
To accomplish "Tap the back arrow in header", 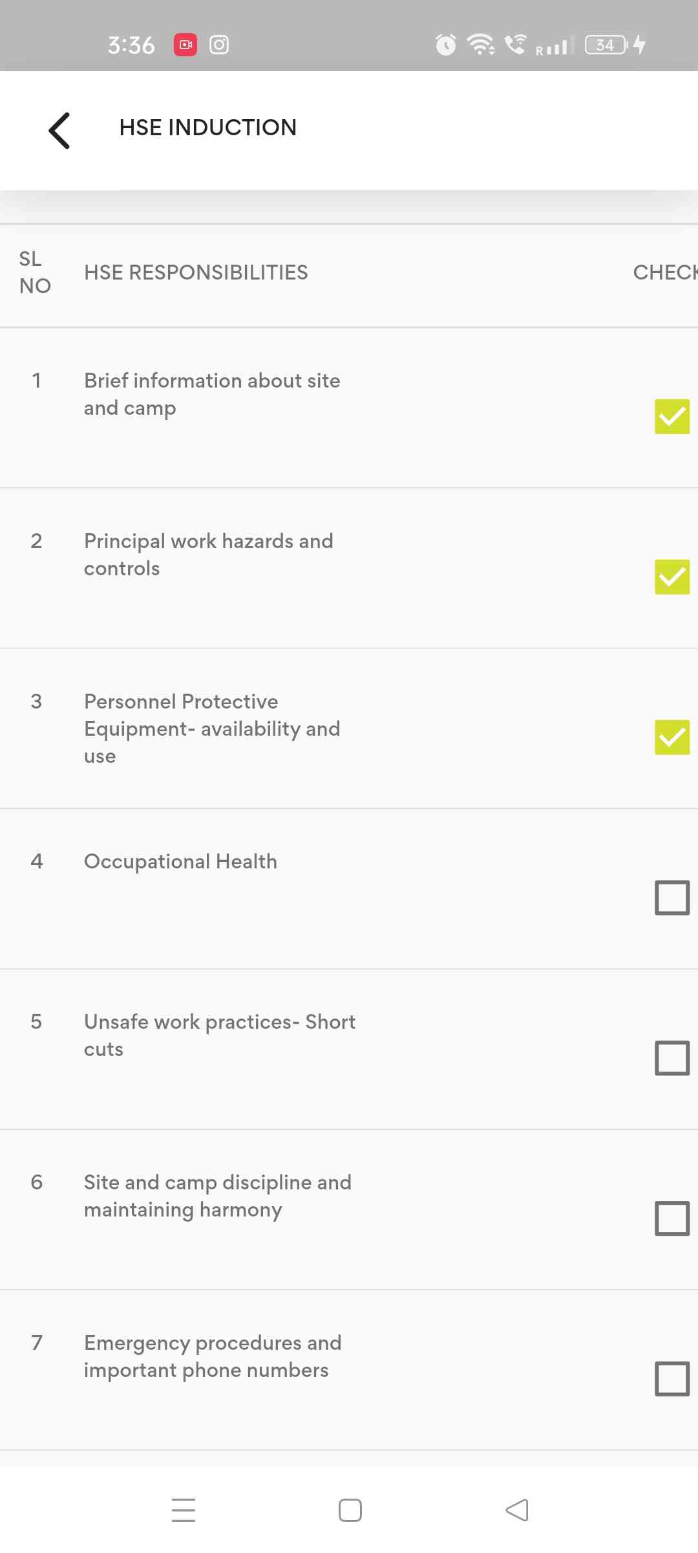I will click(59, 130).
